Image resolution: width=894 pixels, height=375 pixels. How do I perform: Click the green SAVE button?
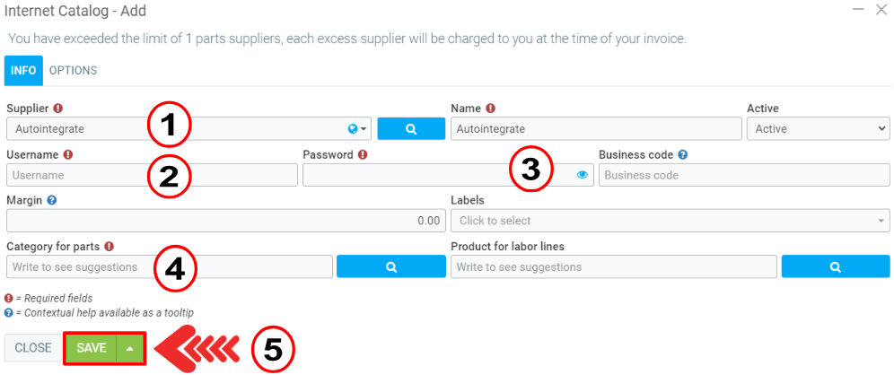point(91,348)
